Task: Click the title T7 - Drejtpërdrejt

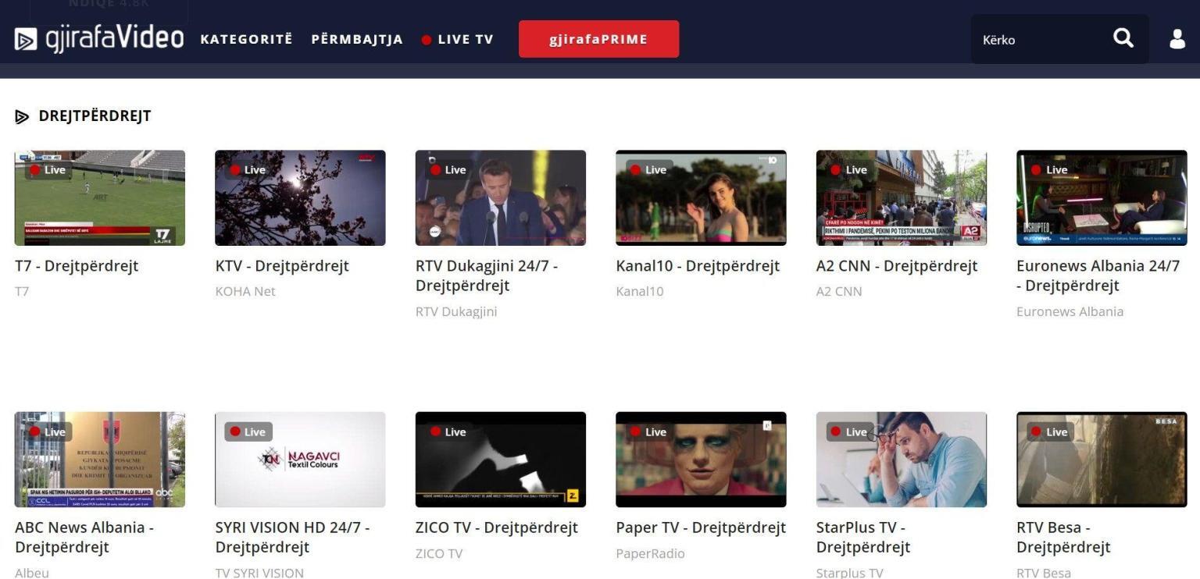Action: 77,266
